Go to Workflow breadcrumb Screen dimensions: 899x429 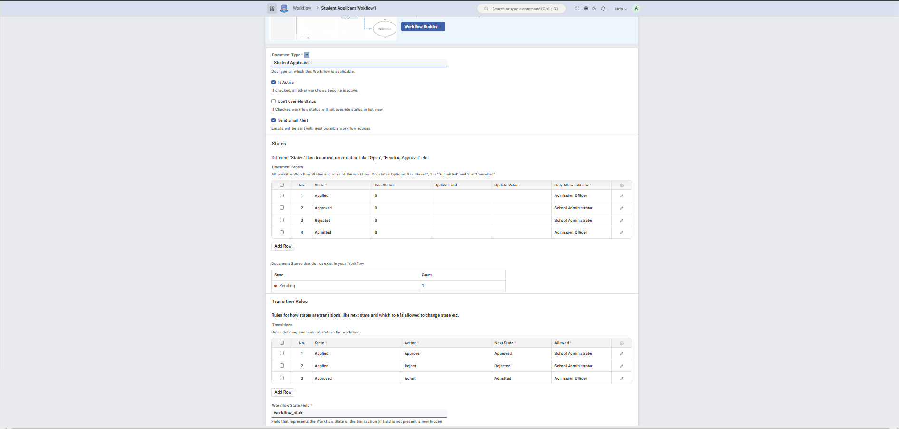click(302, 8)
